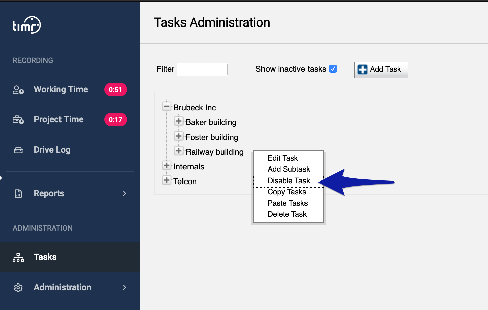The image size is (488, 310).
Task: Click the plus icon on Add Task
Action: [x=362, y=69]
